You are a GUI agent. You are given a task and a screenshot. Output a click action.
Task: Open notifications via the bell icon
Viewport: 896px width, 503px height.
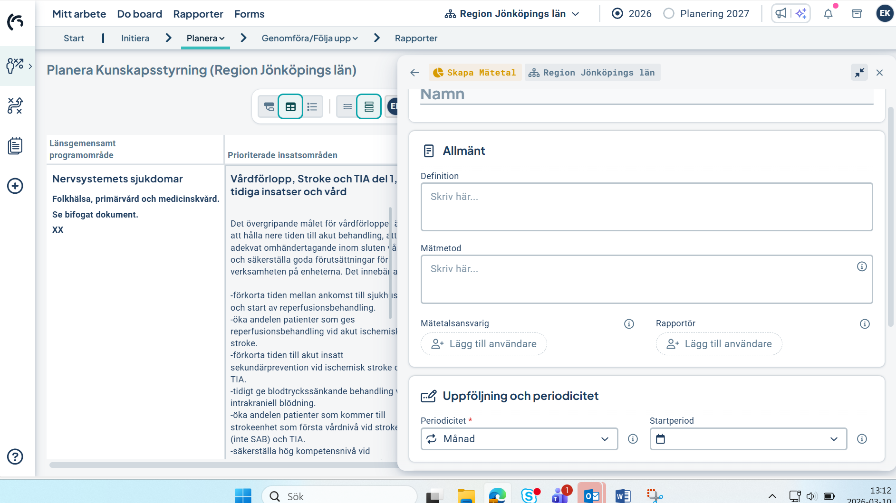click(828, 13)
